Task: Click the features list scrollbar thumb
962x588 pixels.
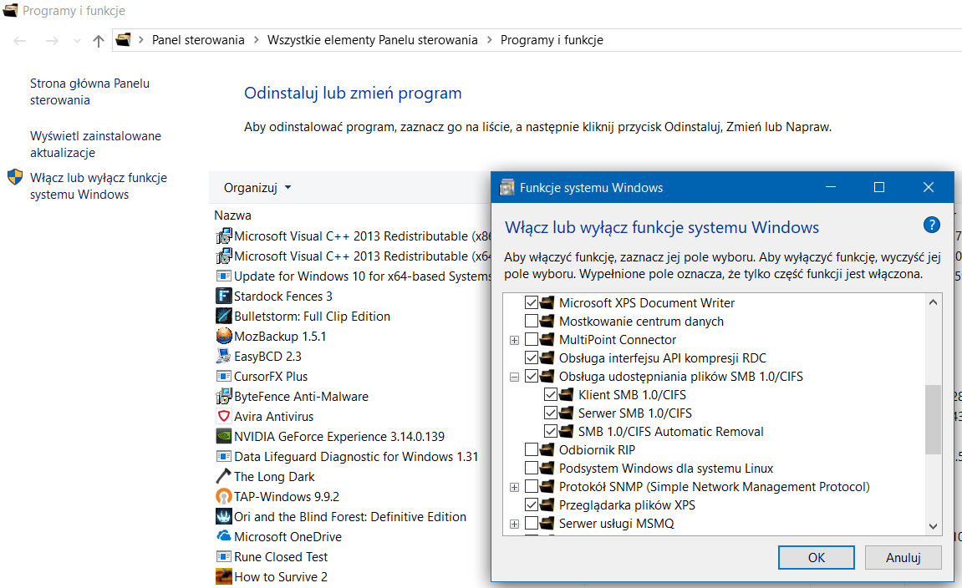Action: (933, 419)
